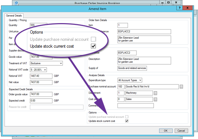Click the Description 25m Extension Lead box
198x139 pixels.
[x=144, y=61]
